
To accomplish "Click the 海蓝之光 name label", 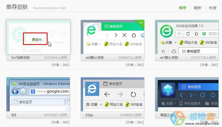I will pos(167,115).
